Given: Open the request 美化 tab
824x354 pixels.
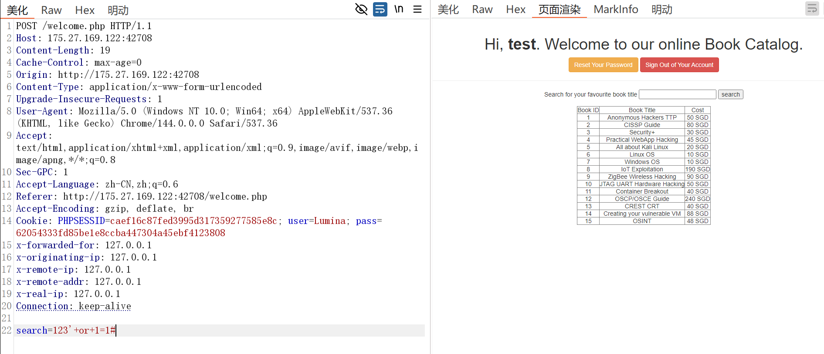Looking at the screenshot, I should point(17,10).
